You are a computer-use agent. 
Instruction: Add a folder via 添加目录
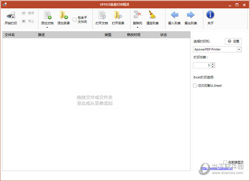click(64, 18)
